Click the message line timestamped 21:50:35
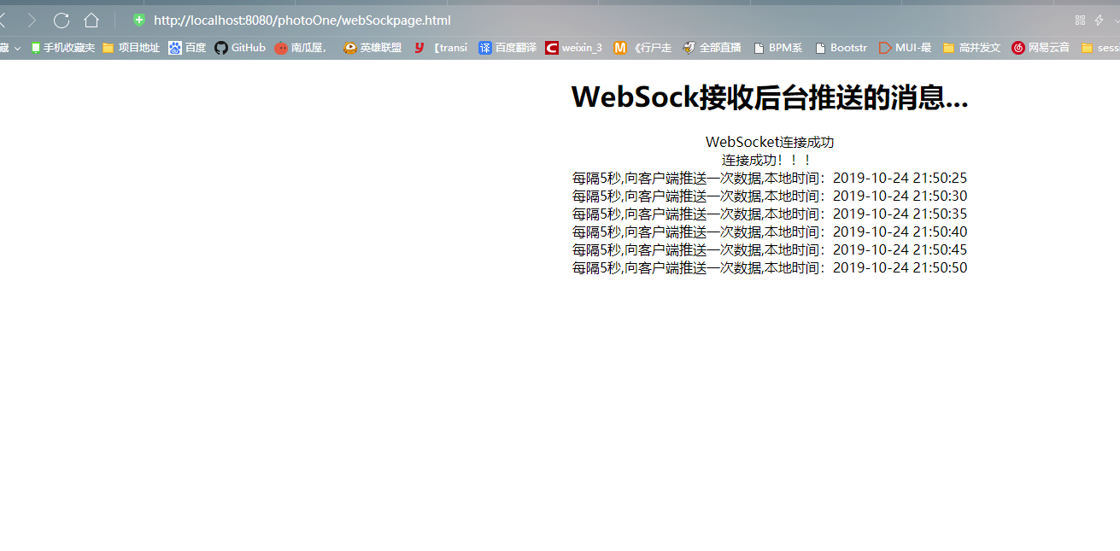The image size is (1120, 551). (770, 214)
